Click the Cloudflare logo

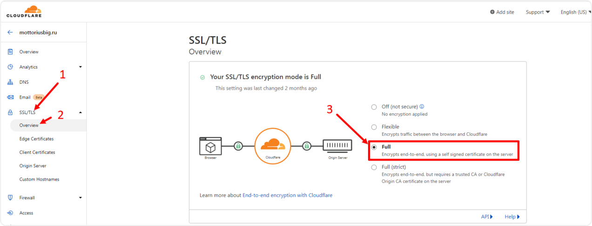pyautogui.click(x=24, y=11)
